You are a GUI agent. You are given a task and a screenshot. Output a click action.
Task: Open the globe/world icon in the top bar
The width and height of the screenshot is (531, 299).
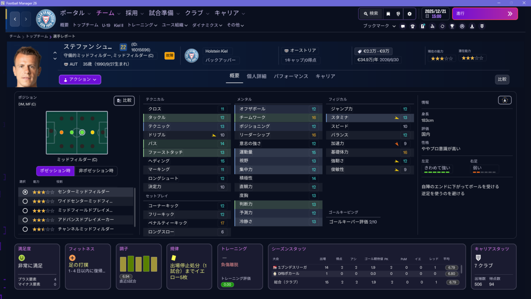(398, 14)
